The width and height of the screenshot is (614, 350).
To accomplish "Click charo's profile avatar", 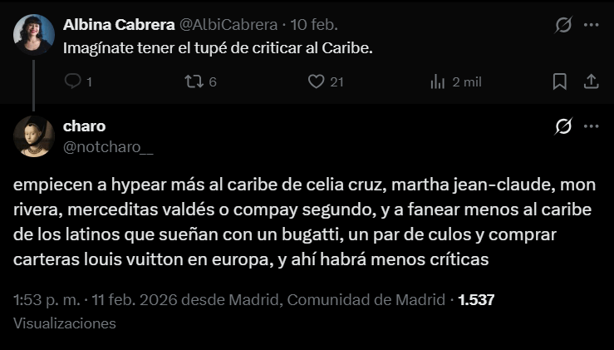I will [x=33, y=136].
